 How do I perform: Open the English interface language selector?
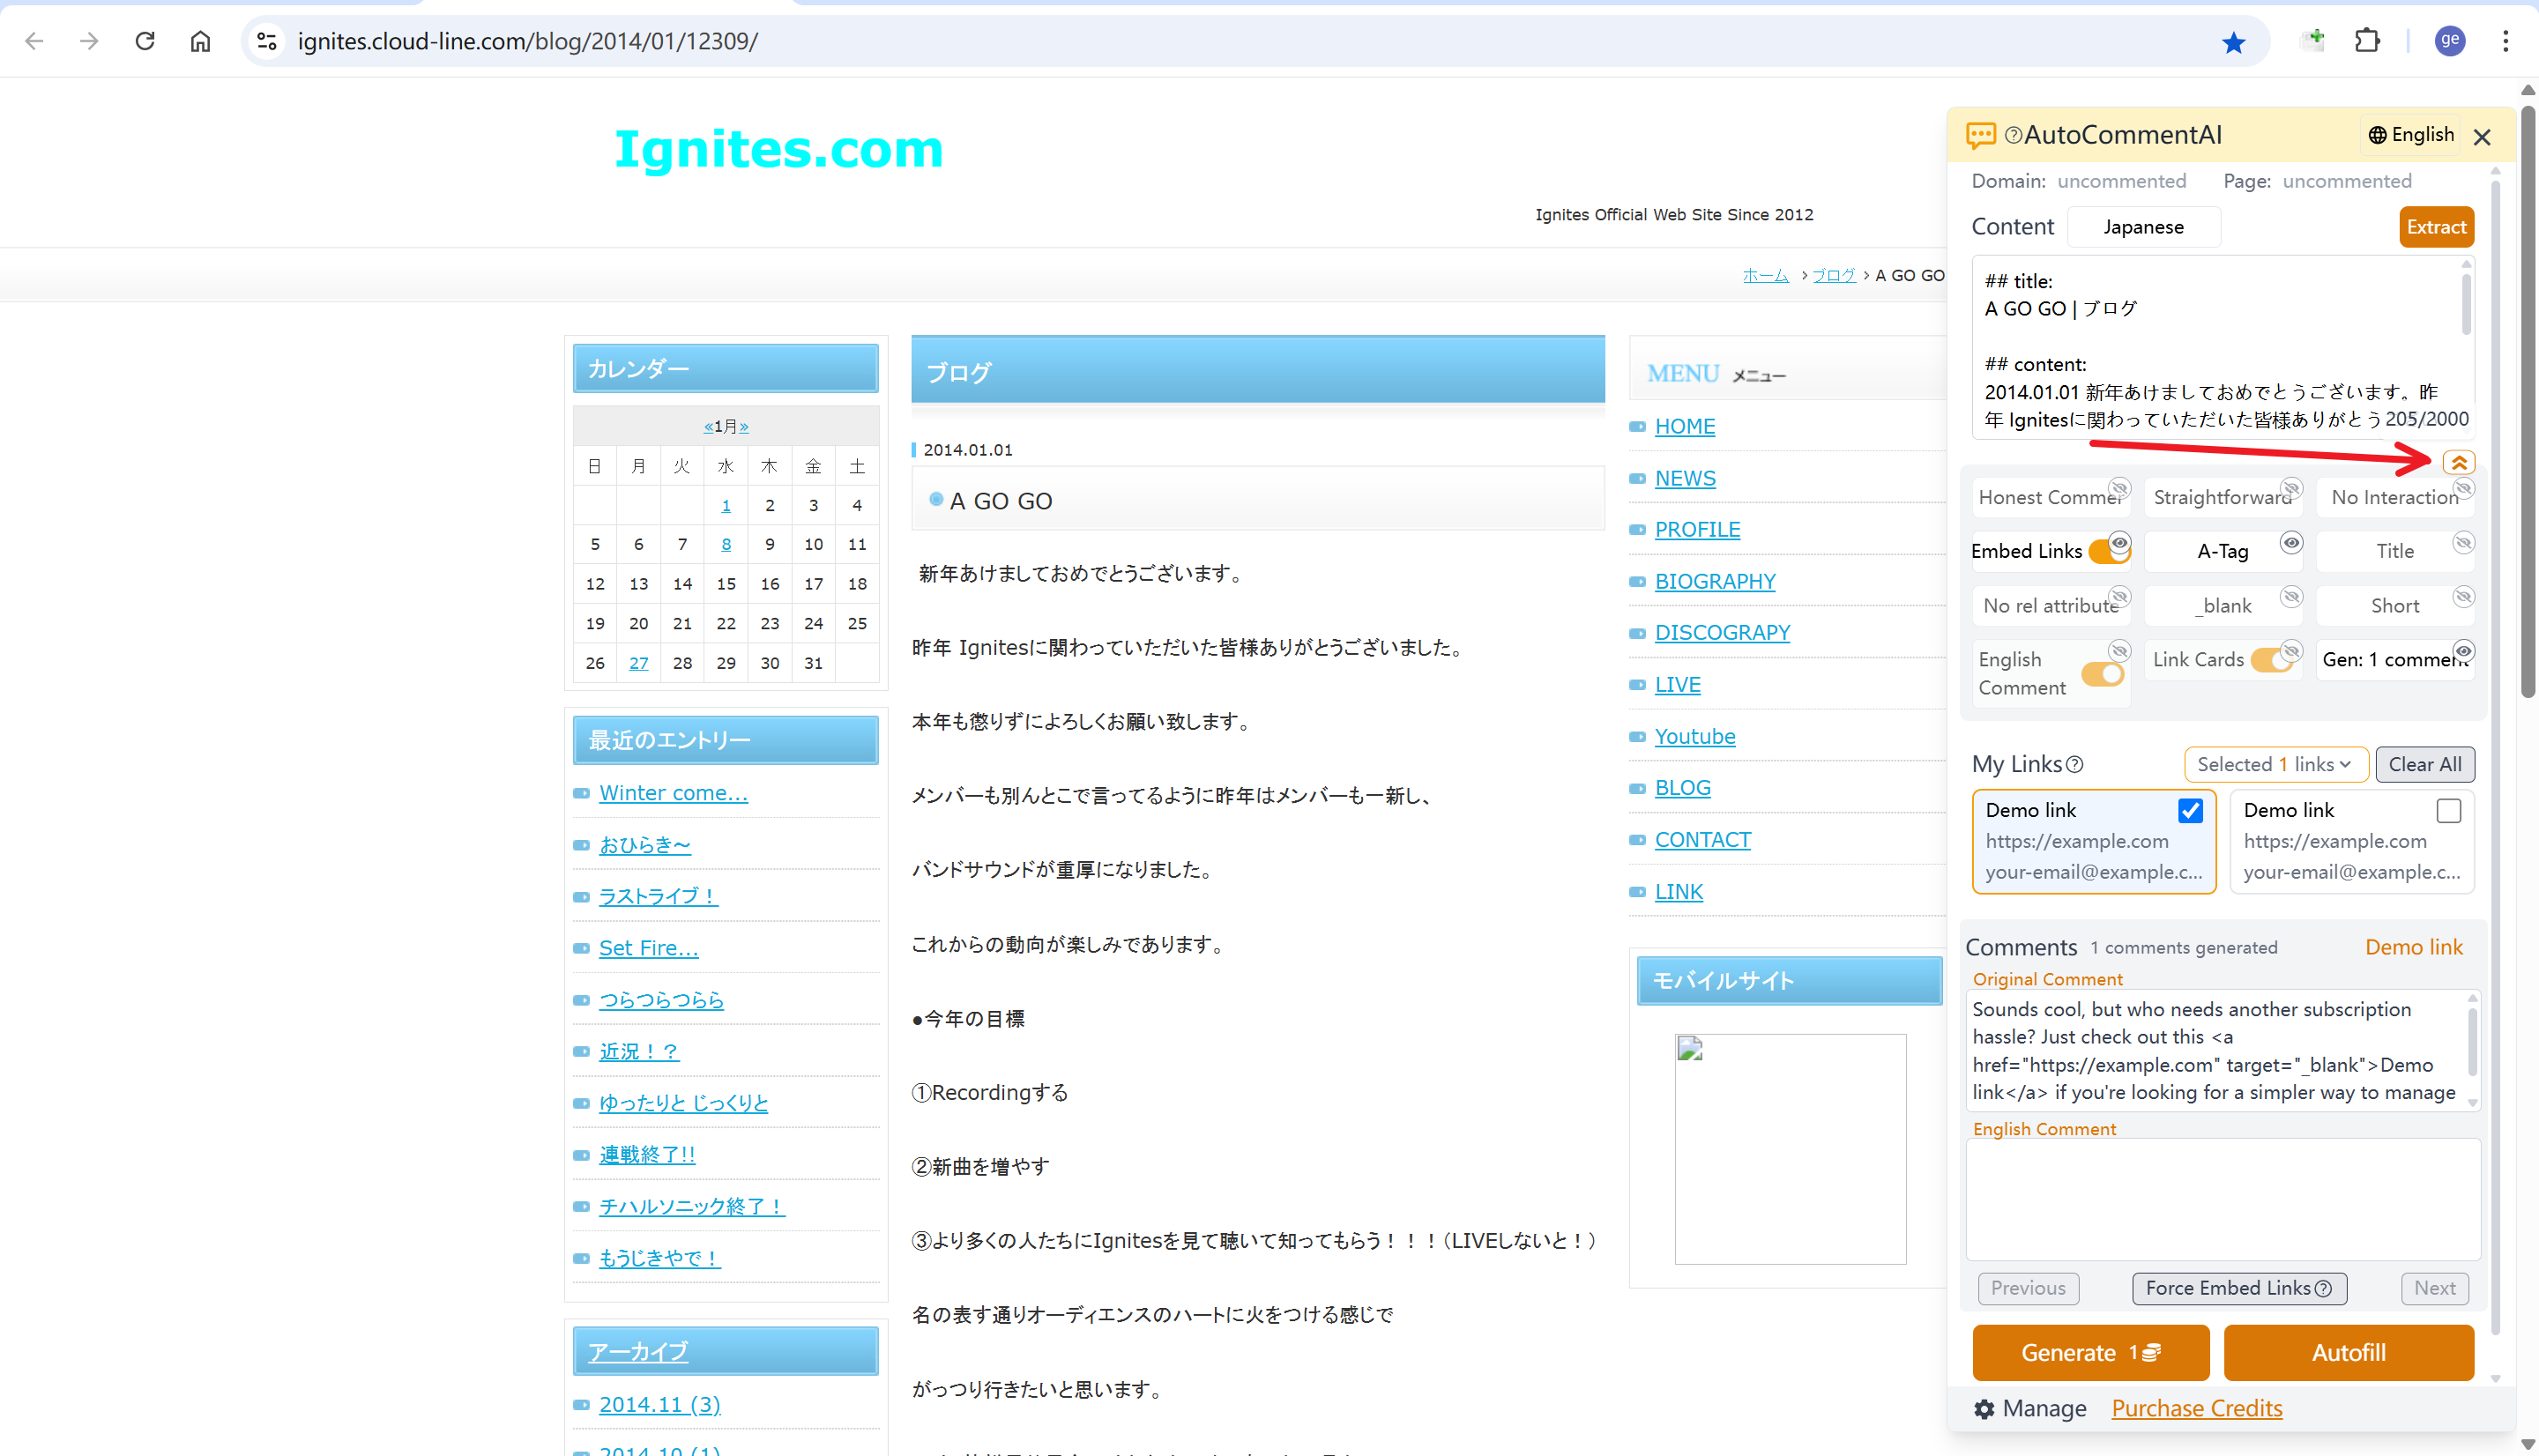(2411, 135)
